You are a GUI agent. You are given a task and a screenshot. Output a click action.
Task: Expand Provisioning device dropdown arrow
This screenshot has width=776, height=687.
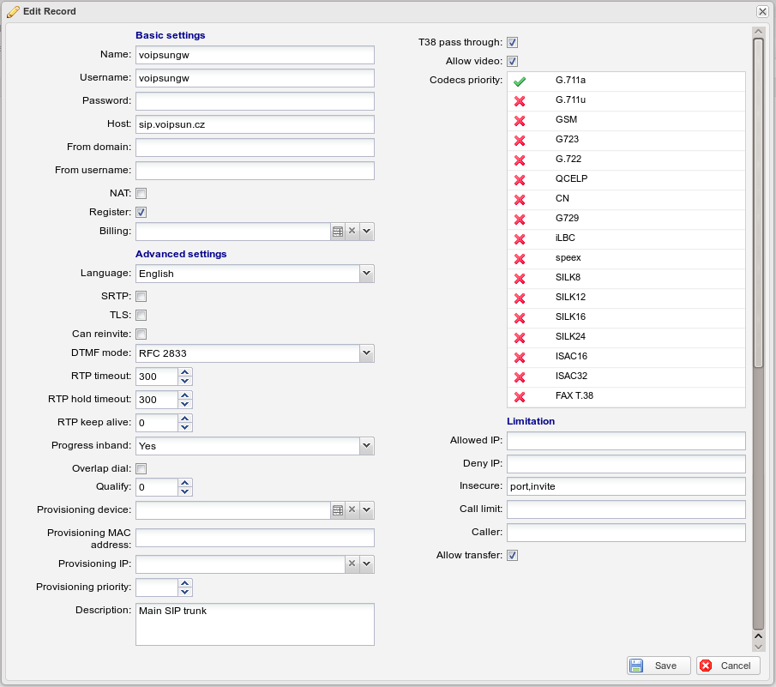[367, 509]
